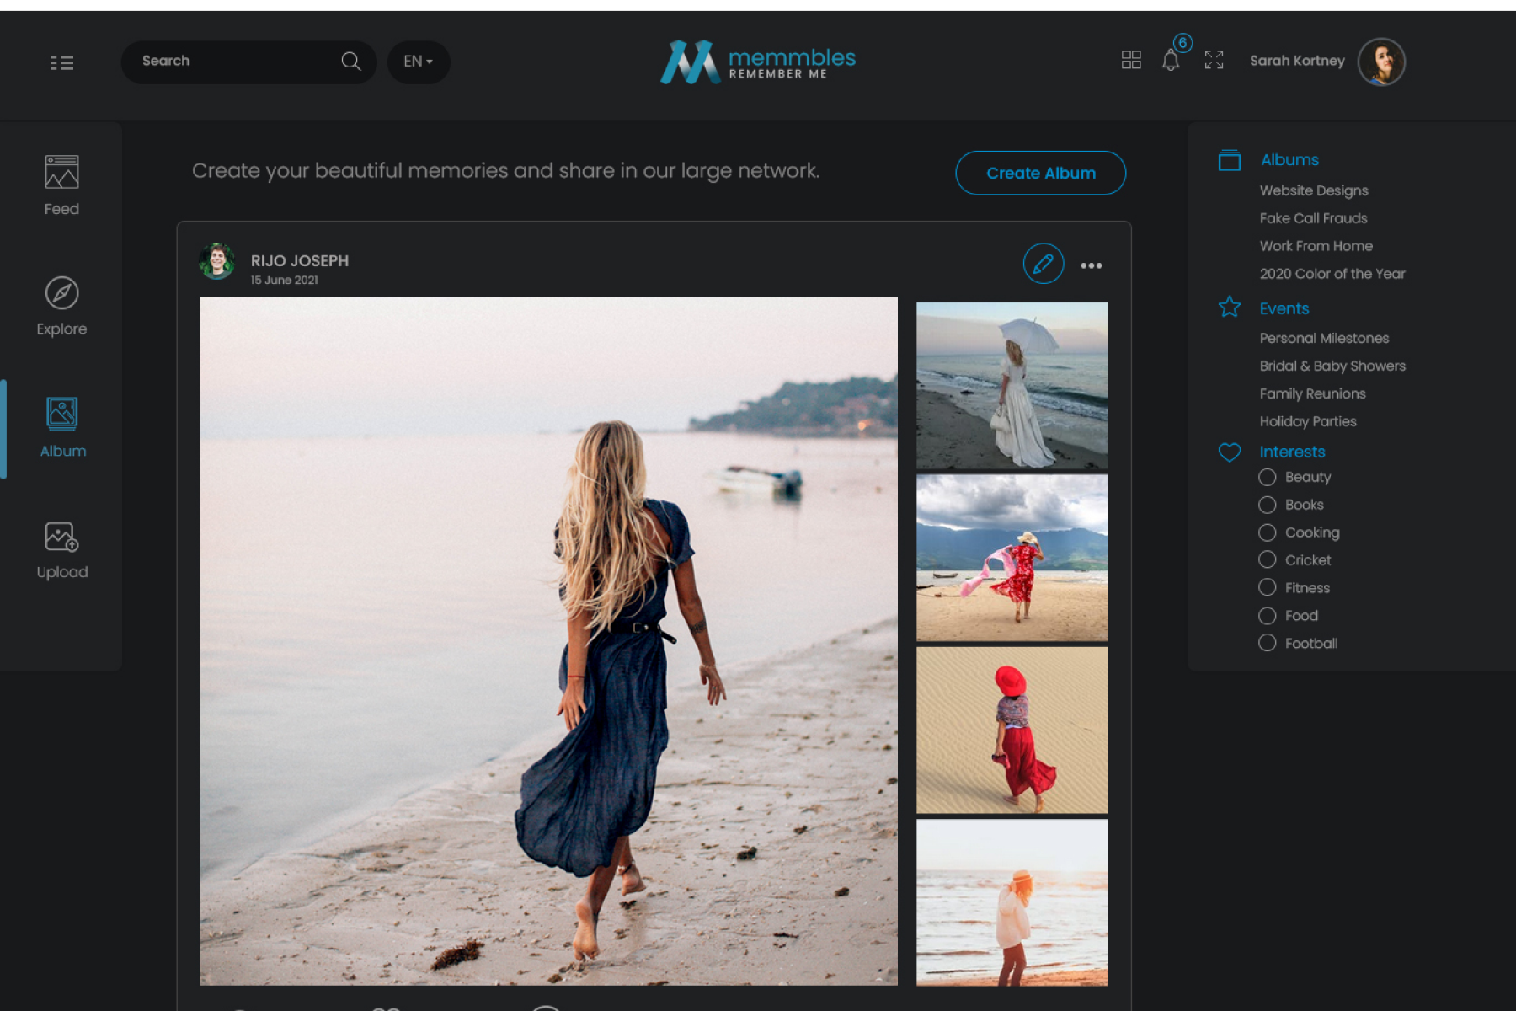This screenshot has width=1516, height=1011.
Task: Click the Create Album button
Action: 1040,173
